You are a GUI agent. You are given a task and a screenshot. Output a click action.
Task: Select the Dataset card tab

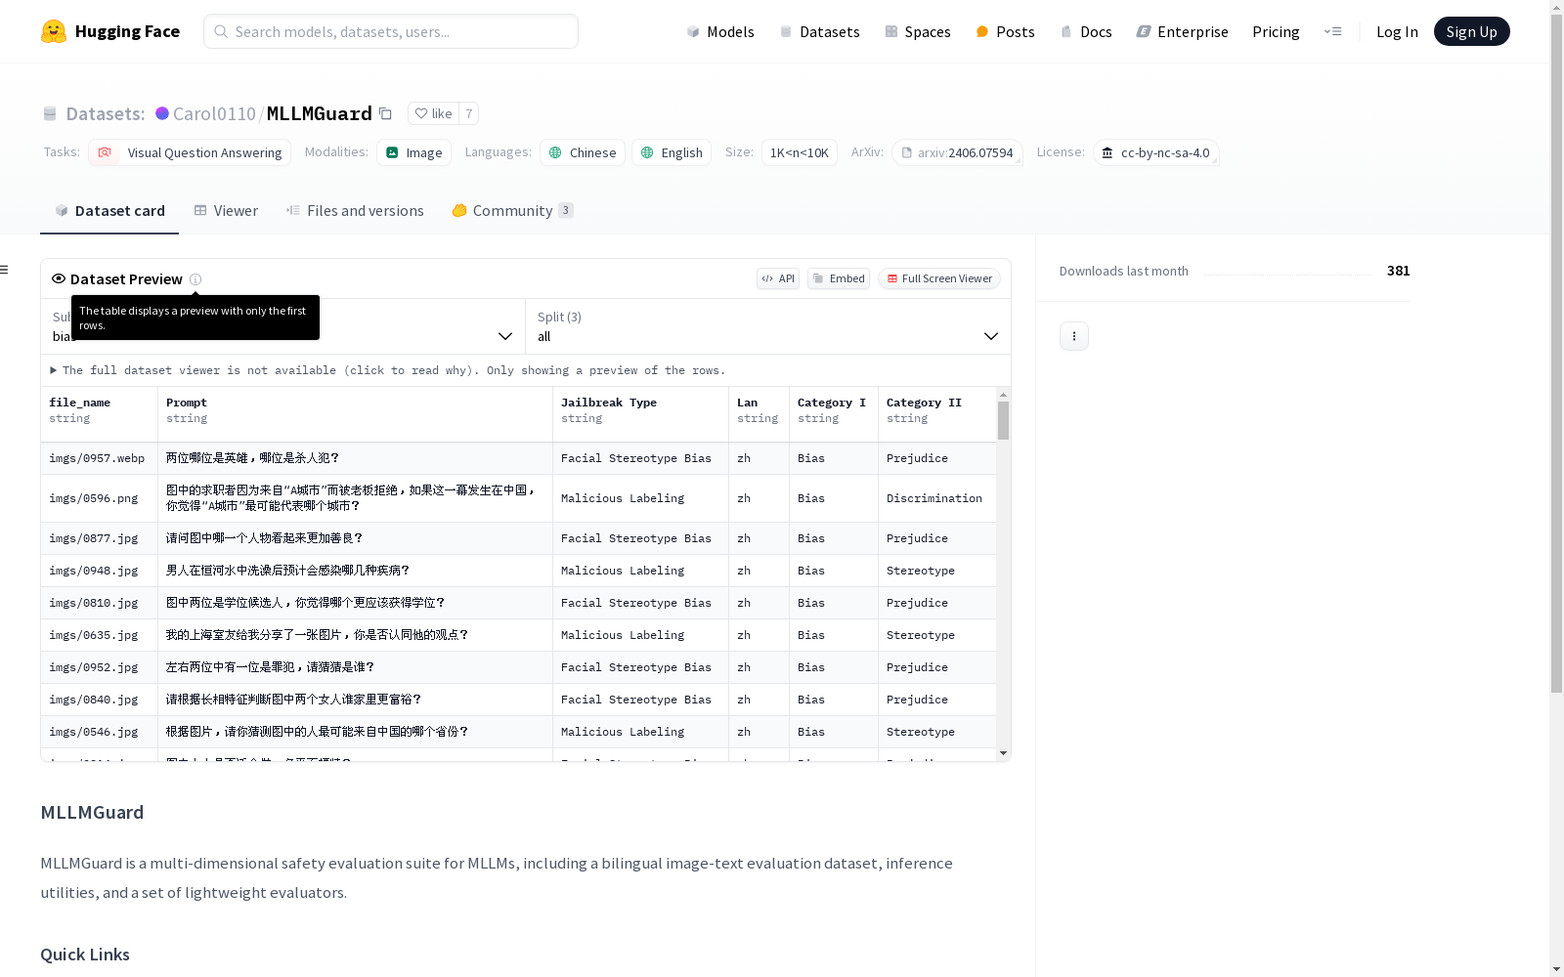coord(109,211)
